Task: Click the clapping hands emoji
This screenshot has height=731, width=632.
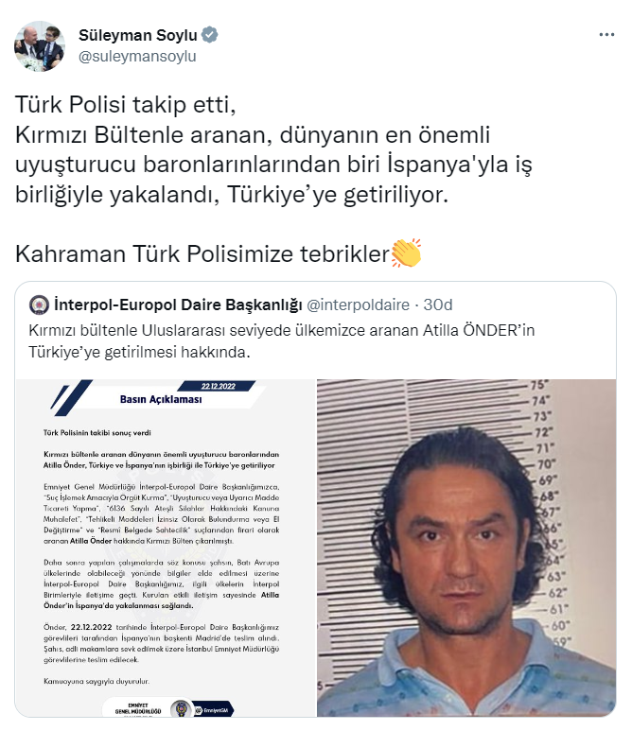Action: (x=406, y=253)
